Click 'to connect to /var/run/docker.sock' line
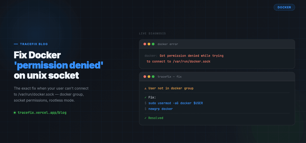This screenshot has width=306, height=143. (179, 61)
